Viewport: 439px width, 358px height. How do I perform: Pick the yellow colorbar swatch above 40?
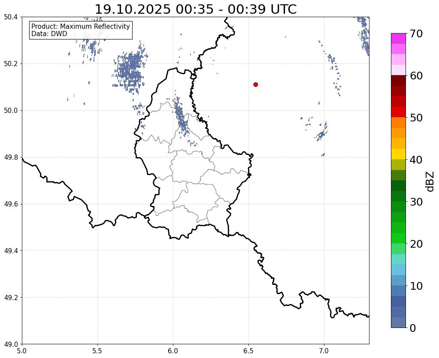pyautogui.click(x=398, y=154)
